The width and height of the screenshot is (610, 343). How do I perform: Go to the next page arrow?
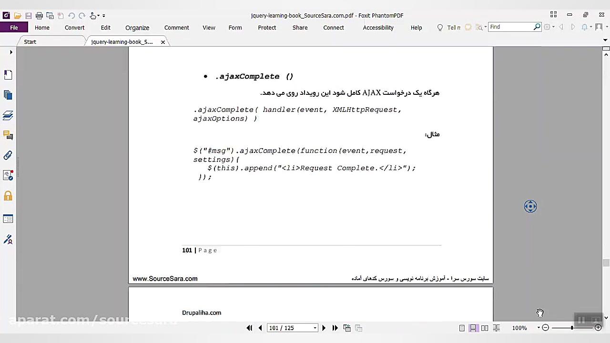pyautogui.click(x=324, y=328)
